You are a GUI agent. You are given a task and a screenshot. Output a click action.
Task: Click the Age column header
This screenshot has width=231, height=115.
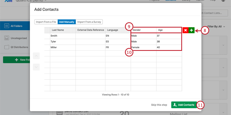coord(169,30)
